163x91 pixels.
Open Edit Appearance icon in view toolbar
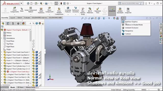click(114, 18)
